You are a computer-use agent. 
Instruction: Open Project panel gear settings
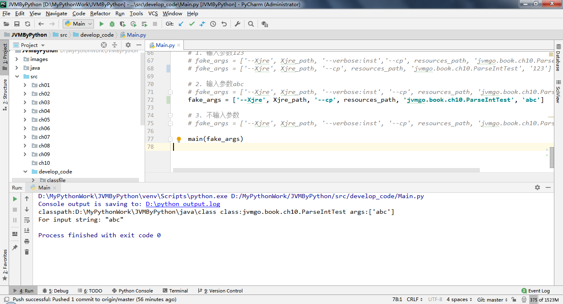[128, 45]
